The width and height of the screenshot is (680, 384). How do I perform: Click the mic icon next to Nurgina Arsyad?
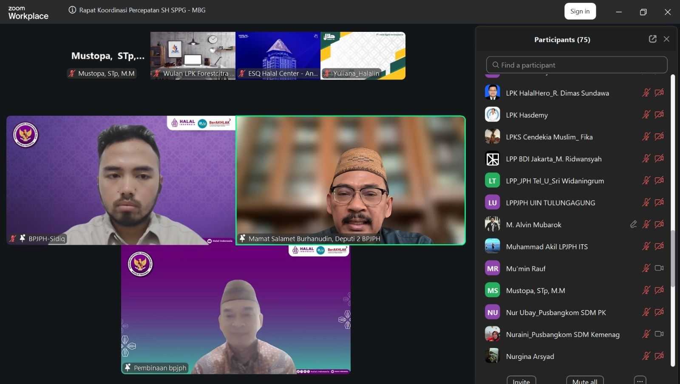coord(646,356)
